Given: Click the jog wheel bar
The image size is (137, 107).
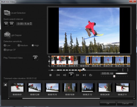Looking at the screenshot, I should click(121, 73).
